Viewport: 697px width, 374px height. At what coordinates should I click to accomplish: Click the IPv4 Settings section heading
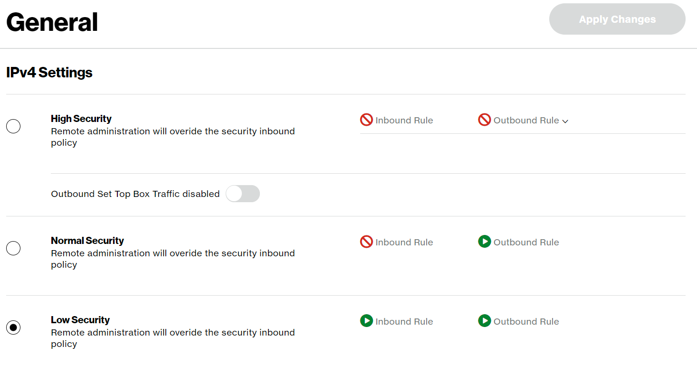tap(49, 73)
